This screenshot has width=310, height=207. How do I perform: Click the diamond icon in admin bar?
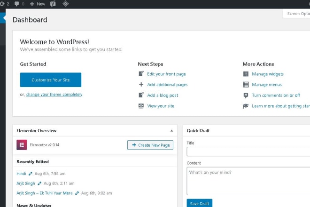[x=65, y=4]
